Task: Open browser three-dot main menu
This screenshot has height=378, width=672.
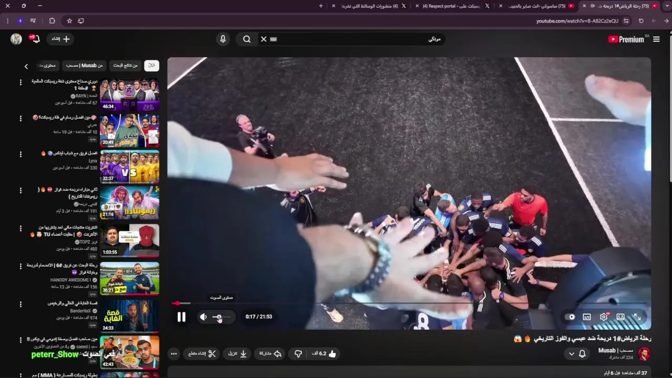Action: coord(7,21)
